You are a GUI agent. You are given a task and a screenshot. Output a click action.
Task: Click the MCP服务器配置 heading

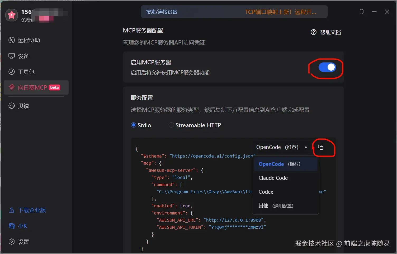click(143, 31)
